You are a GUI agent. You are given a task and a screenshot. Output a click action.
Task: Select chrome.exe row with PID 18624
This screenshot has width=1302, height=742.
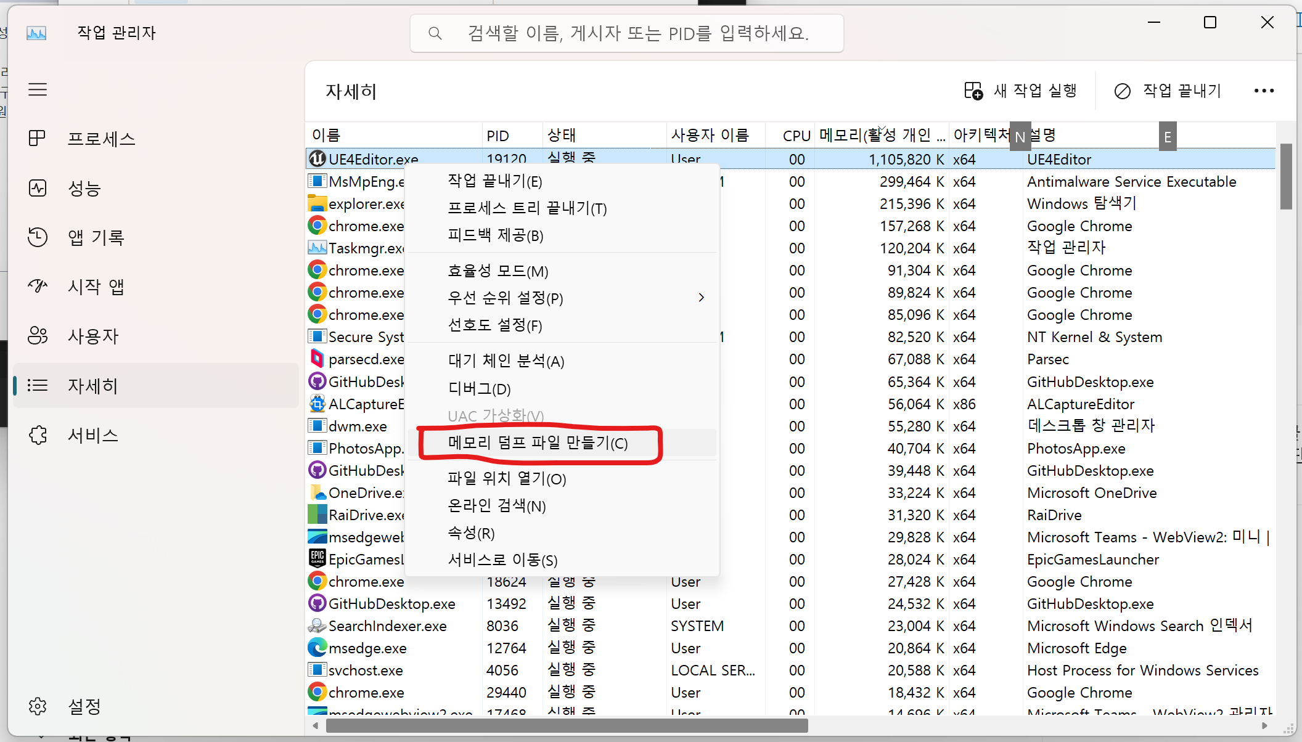coord(790,581)
